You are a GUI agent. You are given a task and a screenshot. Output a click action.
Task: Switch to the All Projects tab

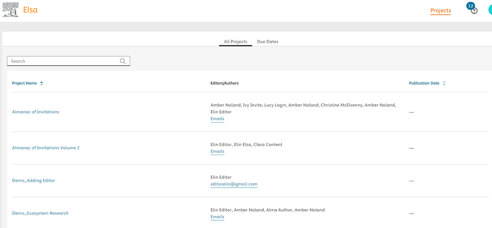[x=235, y=42]
